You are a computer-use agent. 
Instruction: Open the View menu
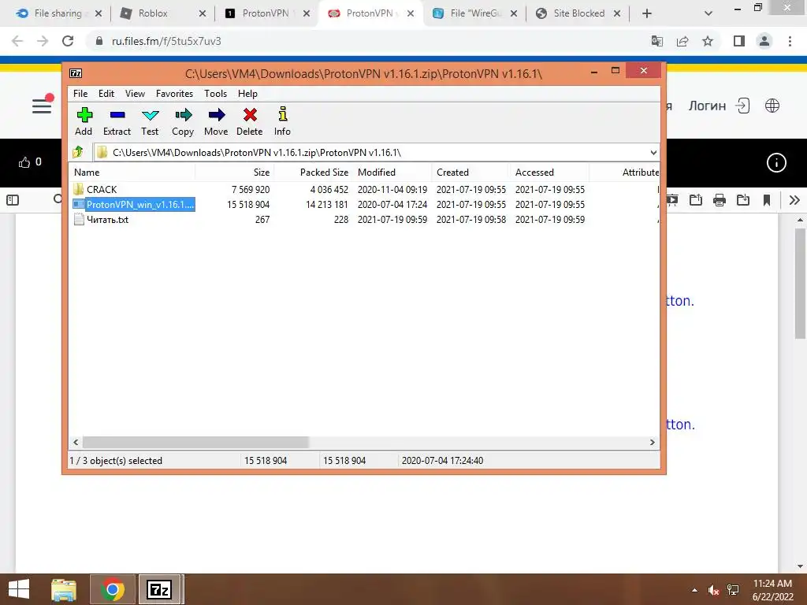[x=135, y=94]
